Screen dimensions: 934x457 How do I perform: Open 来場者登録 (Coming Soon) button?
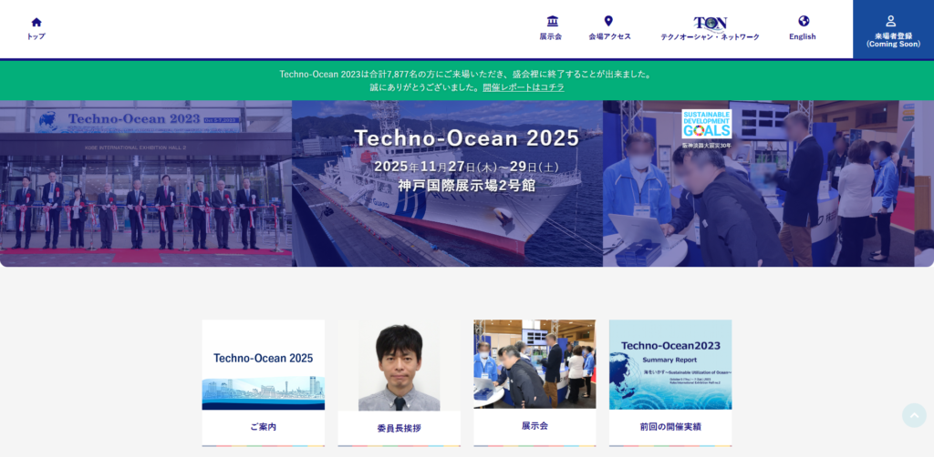[894, 29]
